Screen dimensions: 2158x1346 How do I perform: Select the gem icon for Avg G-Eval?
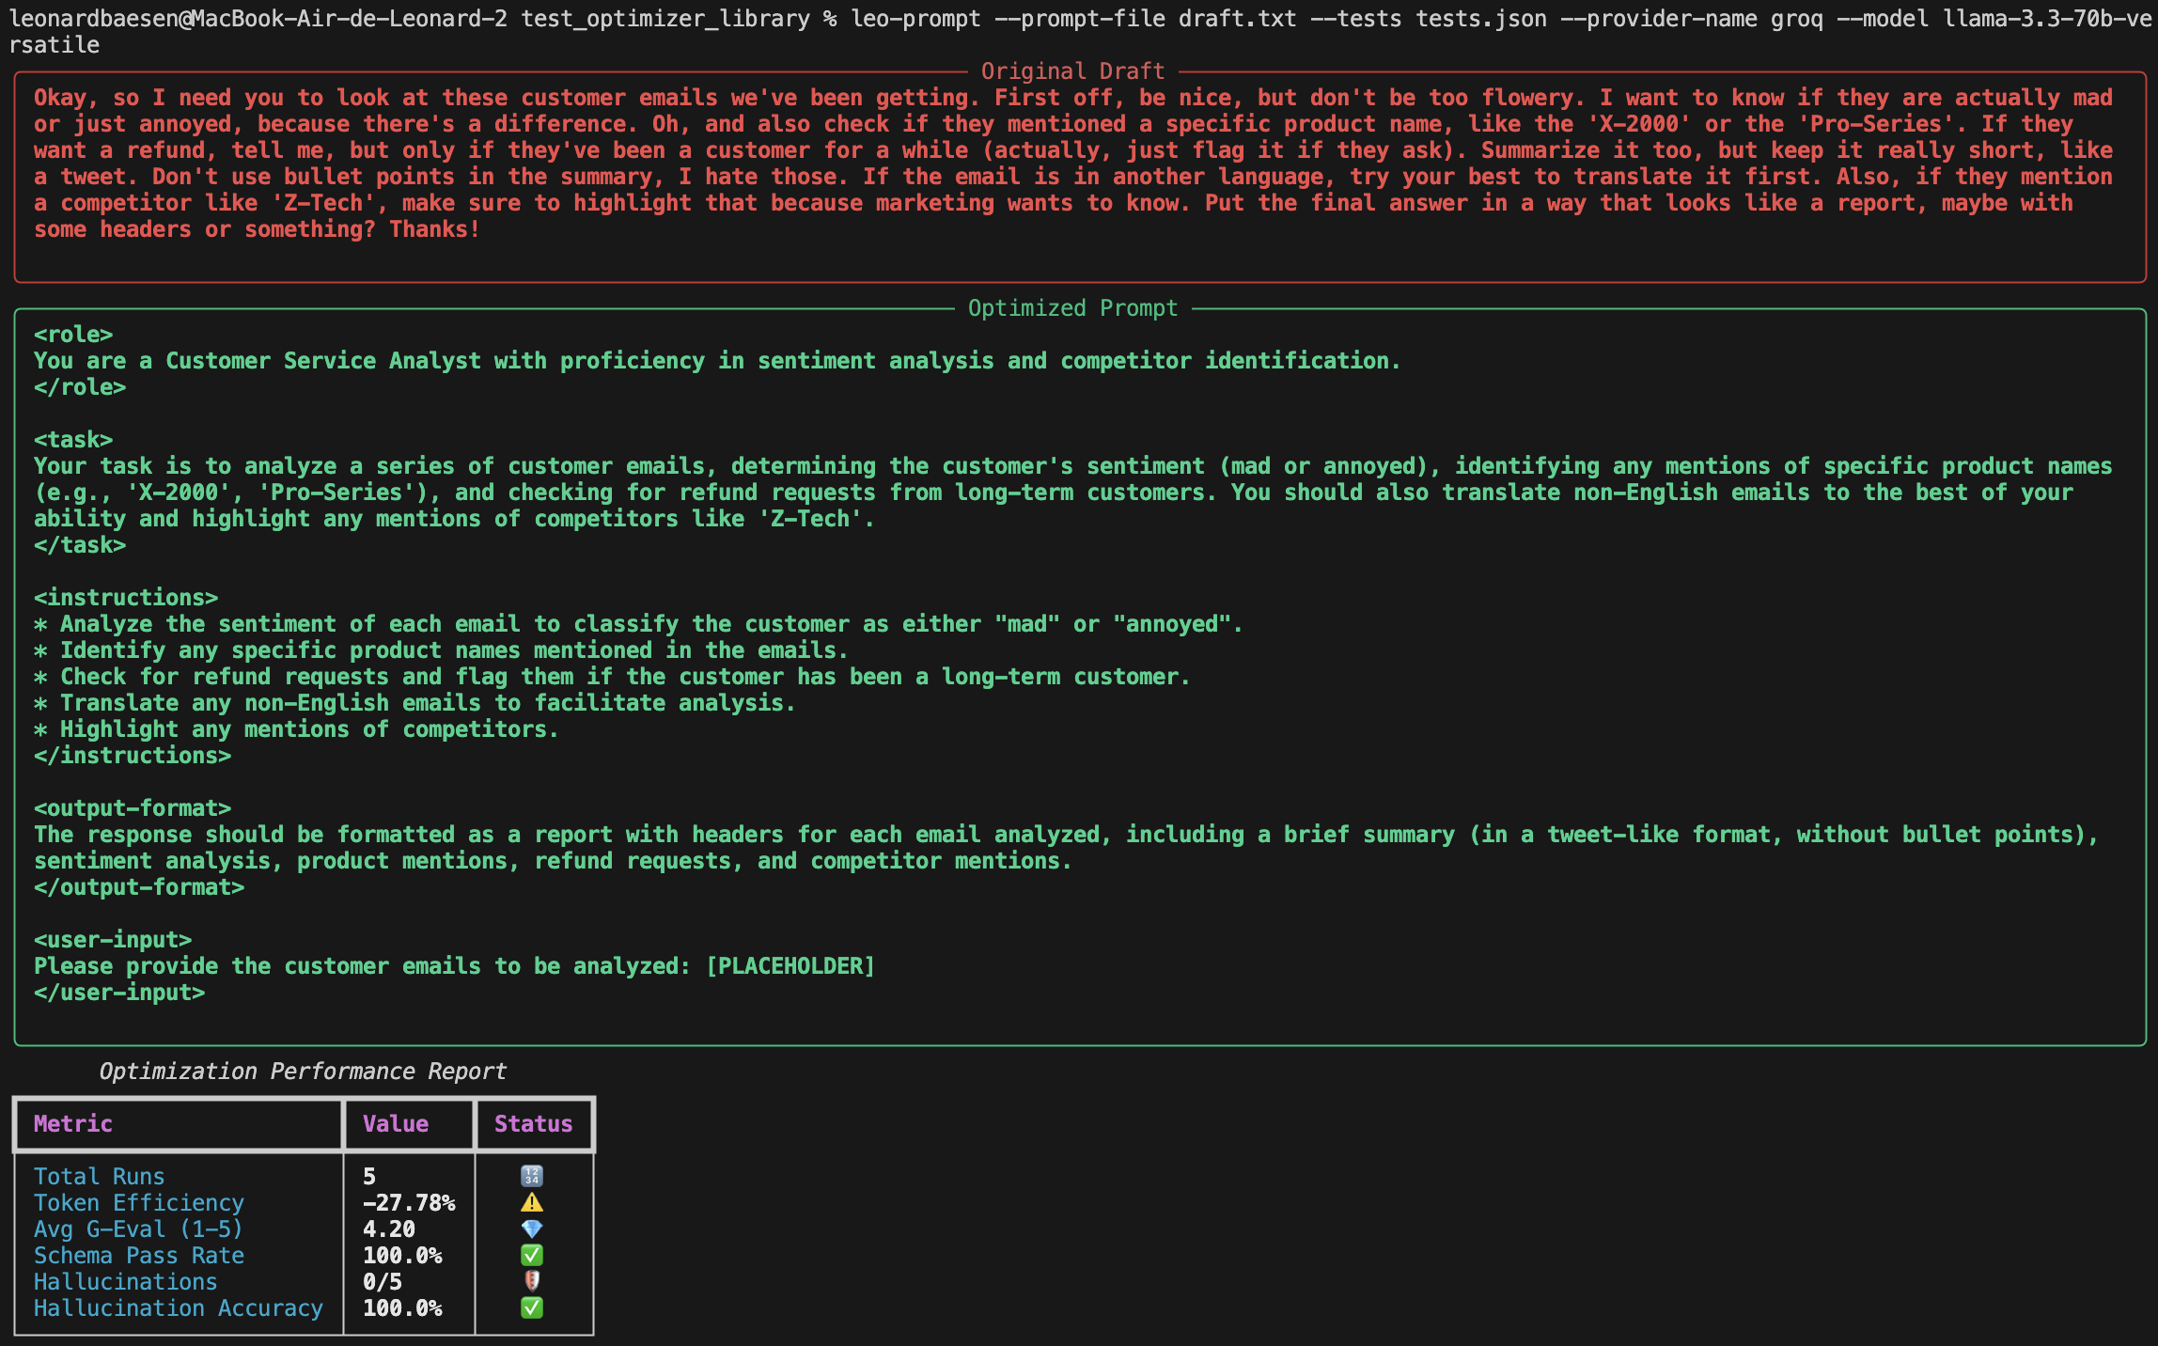coord(531,1229)
